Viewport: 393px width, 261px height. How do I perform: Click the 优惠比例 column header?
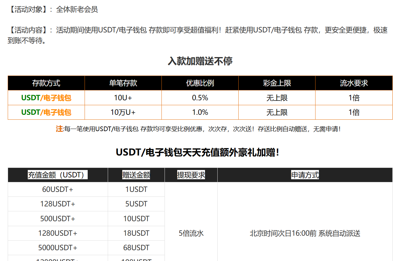pos(200,83)
